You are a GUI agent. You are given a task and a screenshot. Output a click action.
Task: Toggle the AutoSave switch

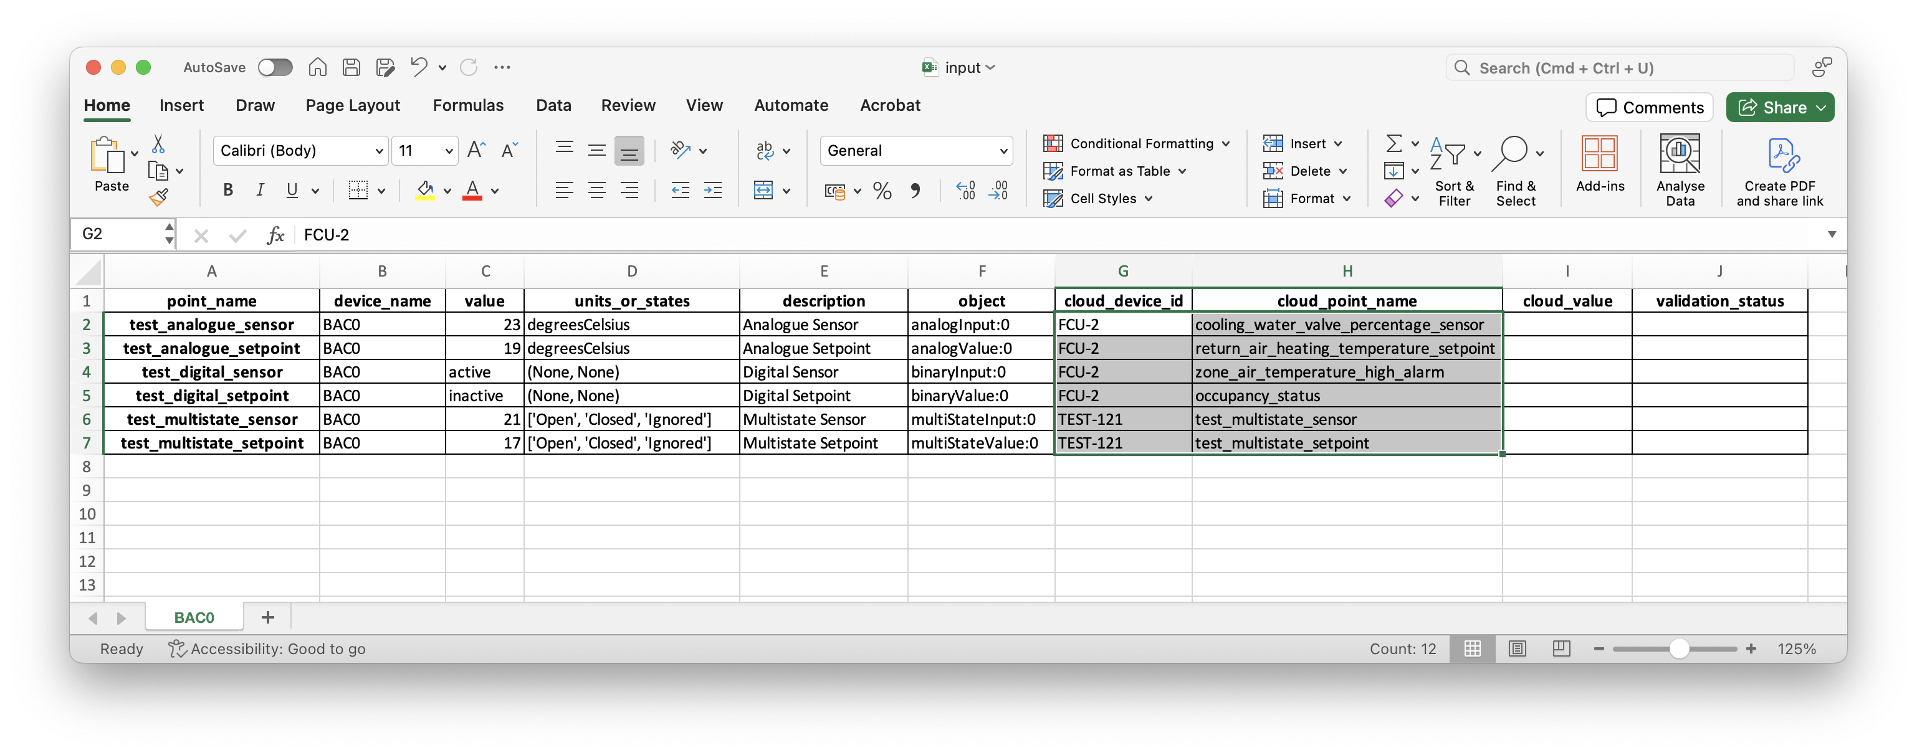pyautogui.click(x=275, y=67)
